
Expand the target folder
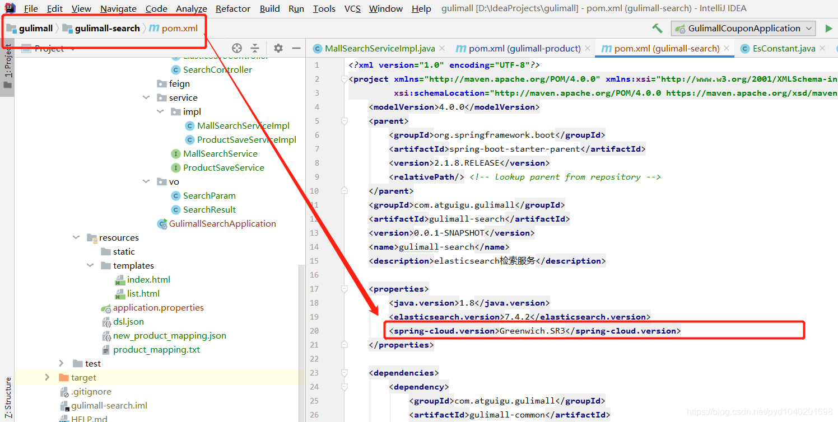click(48, 378)
